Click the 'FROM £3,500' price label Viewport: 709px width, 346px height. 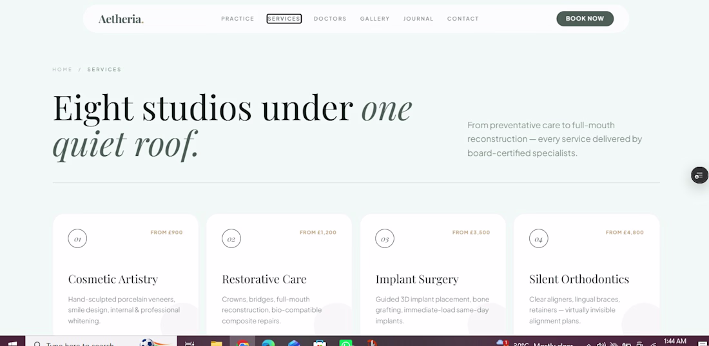471,233
